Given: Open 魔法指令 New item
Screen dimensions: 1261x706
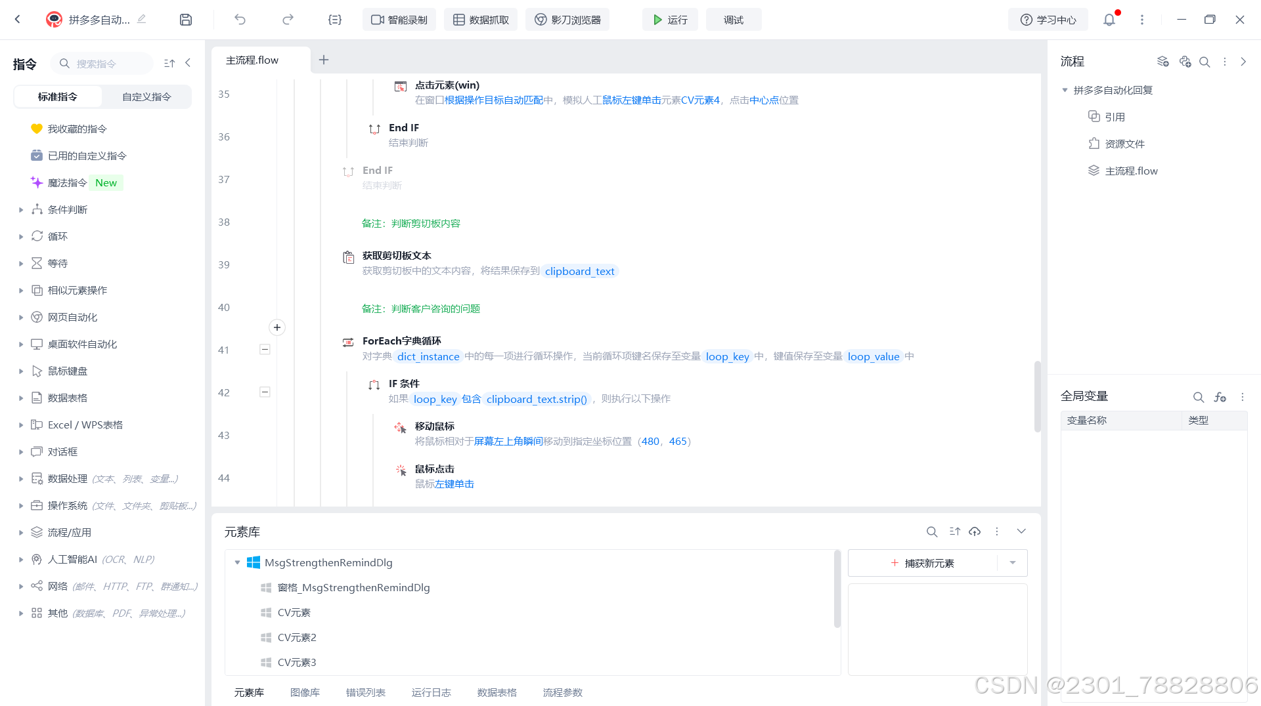Looking at the screenshot, I should 77,182.
